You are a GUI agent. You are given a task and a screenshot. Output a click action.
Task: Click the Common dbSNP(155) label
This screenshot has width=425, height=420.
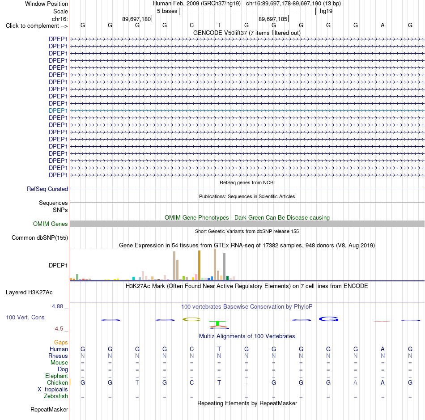coord(39,238)
